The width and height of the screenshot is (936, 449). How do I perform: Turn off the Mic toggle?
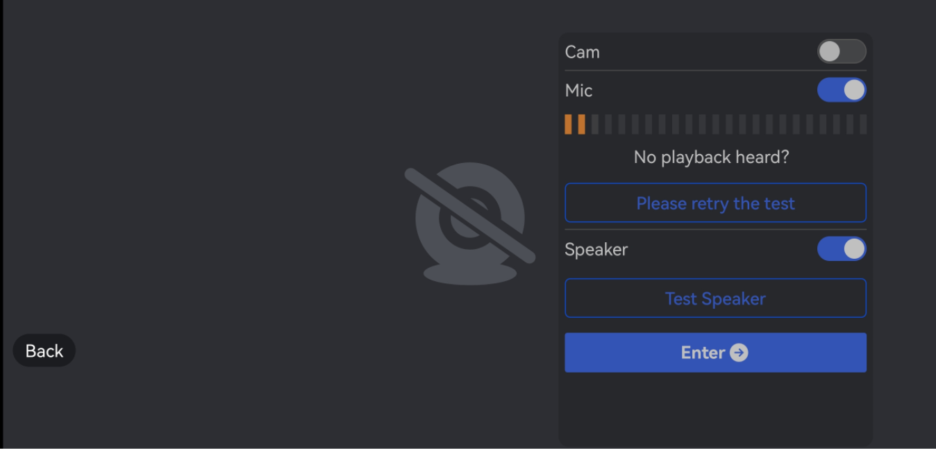click(x=841, y=90)
